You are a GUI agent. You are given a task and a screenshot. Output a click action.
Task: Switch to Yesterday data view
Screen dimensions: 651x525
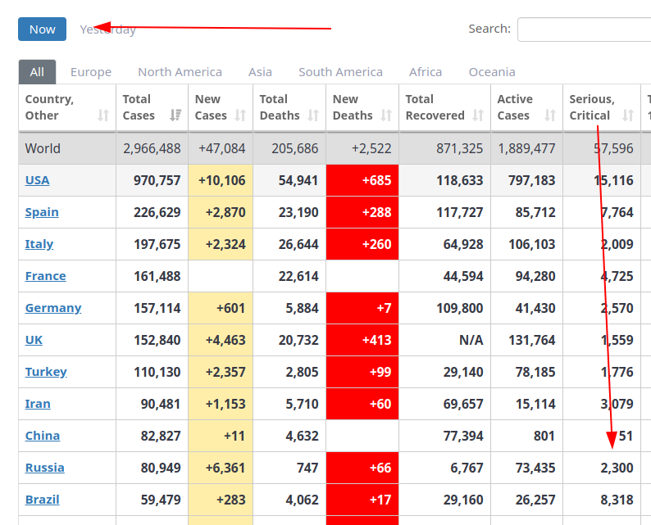tap(107, 29)
